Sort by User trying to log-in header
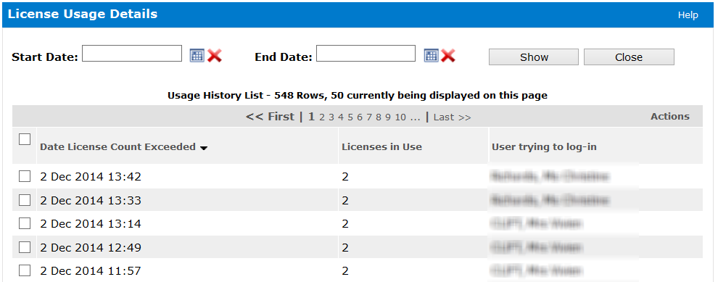 544,147
